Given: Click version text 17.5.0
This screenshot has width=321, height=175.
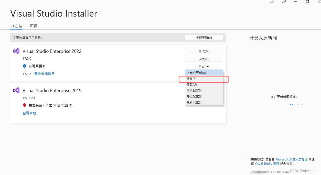Looking at the screenshot, I should tap(27, 58).
